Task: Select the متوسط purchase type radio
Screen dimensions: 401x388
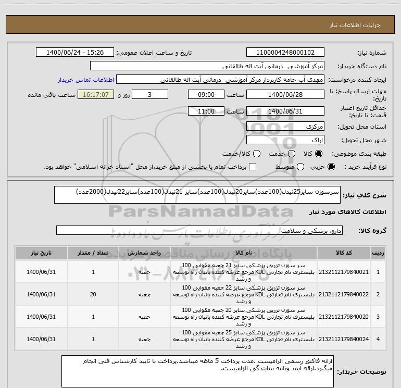Action: 300,167
